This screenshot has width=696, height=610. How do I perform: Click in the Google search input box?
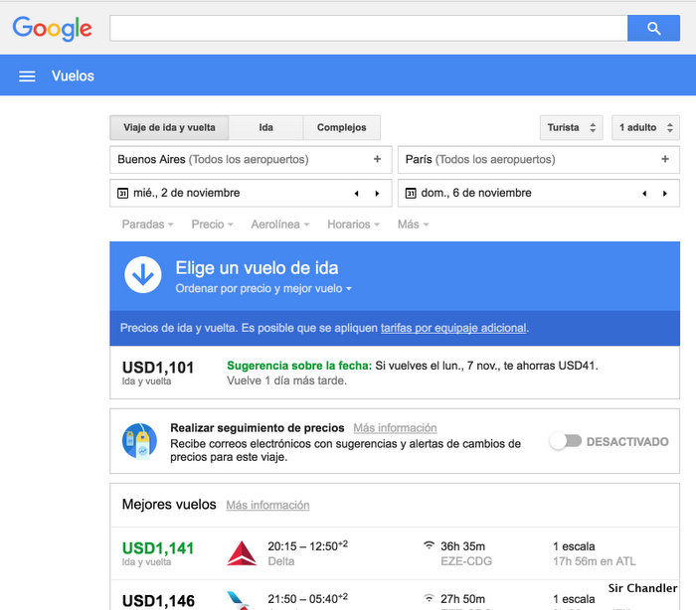pyautogui.click(x=369, y=28)
